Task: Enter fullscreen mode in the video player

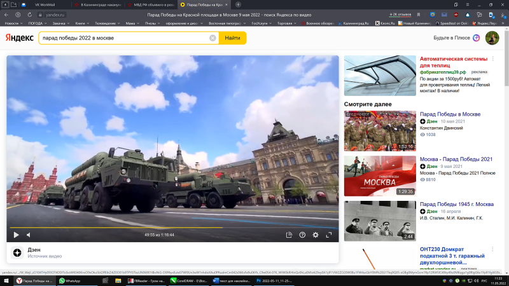Action: coord(329,235)
